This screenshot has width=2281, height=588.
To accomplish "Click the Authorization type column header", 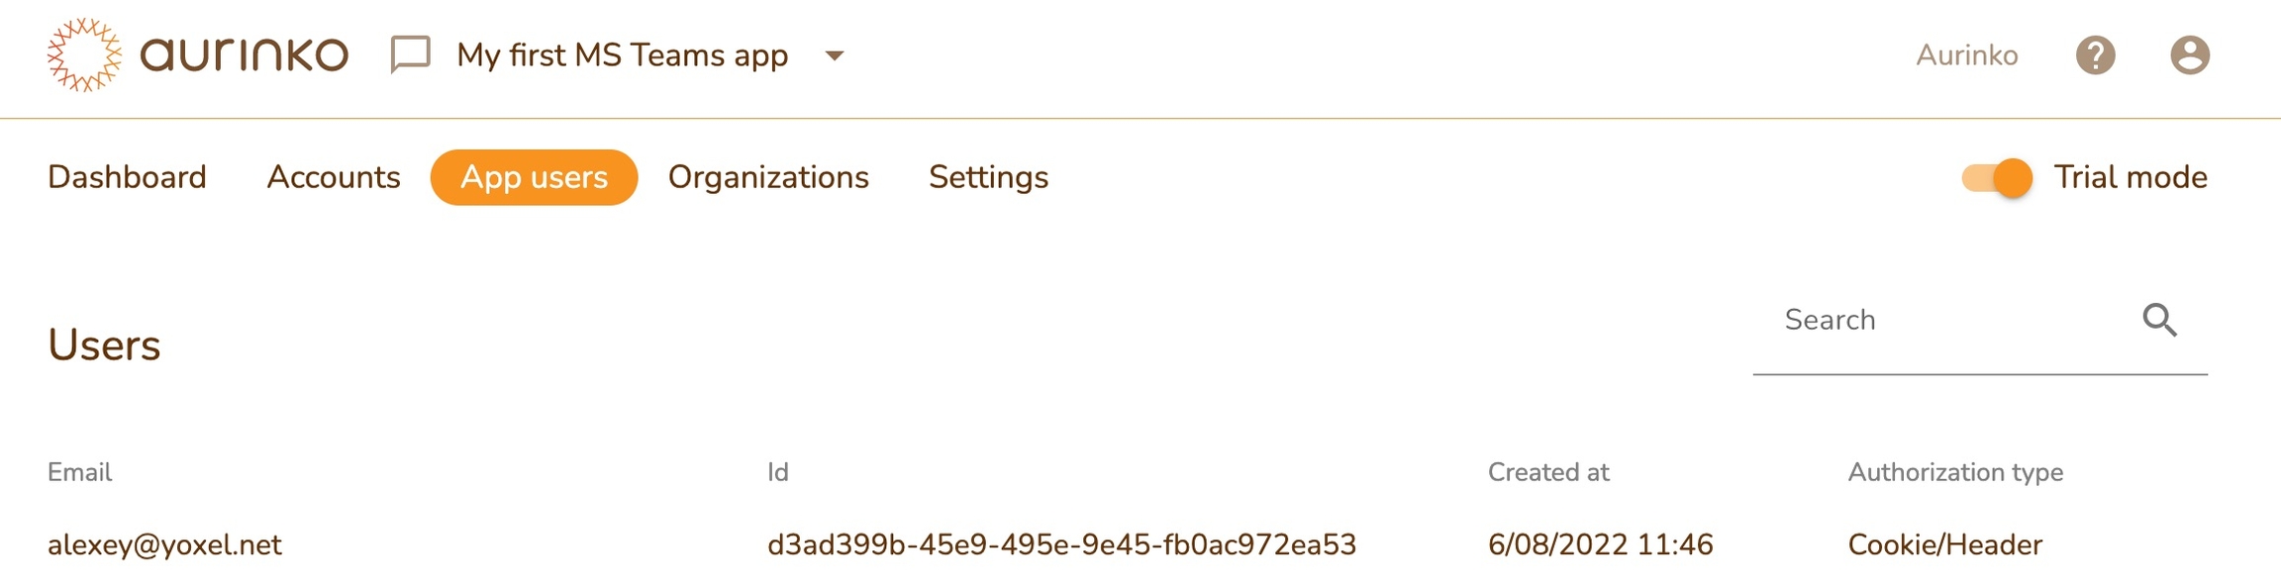I will [x=1955, y=472].
